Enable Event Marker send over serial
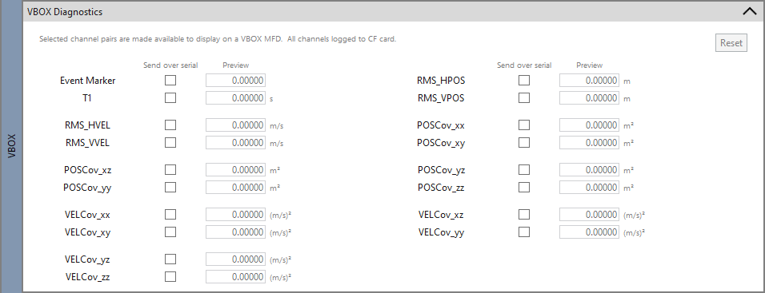The image size is (765, 293). (170, 81)
